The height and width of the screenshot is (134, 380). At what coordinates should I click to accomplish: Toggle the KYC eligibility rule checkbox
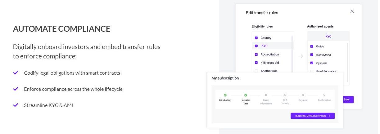point(256,46)
